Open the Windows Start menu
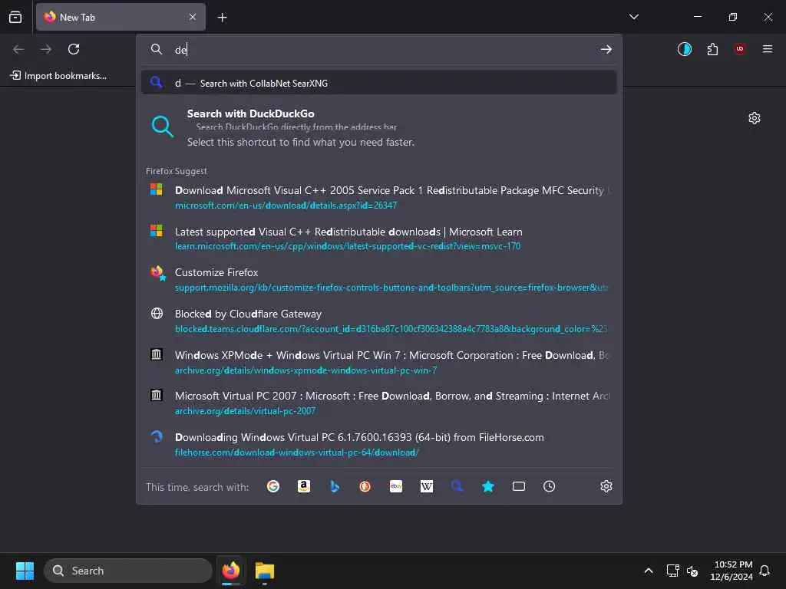The width and height of the screenshot is (786, 589). click(25, 571)
